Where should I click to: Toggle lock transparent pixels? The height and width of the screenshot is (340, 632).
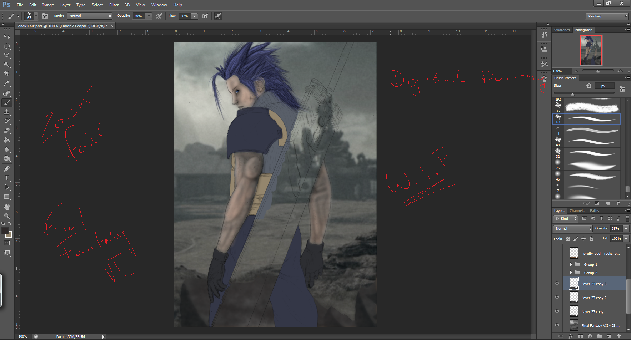point(567,239)
